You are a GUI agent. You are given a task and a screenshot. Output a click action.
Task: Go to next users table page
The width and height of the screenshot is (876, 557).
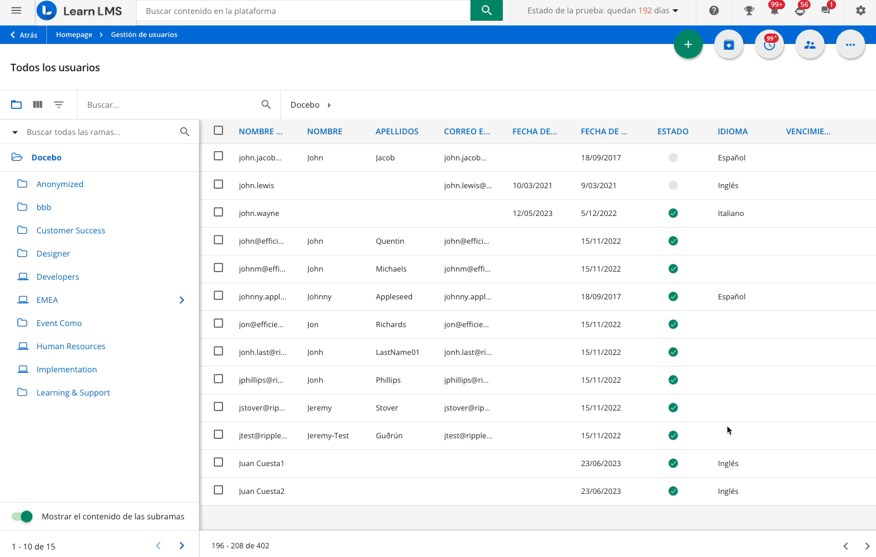pyautogui.click(x=867, y=546)
